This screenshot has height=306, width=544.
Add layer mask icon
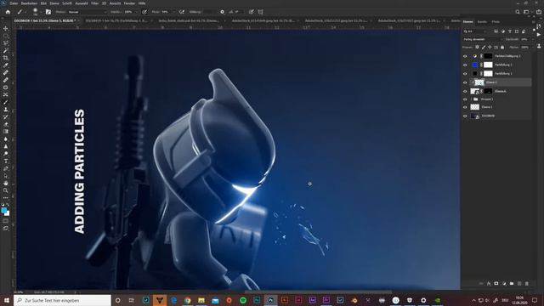(x=496, y=283)
